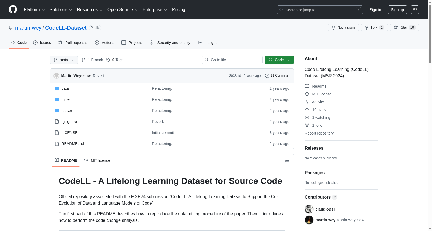
Task: Click the star icon beside 10 stars
Action: (307, 110)
